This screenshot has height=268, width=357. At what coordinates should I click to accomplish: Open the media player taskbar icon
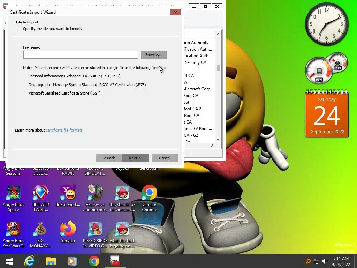tap(72, 261)
